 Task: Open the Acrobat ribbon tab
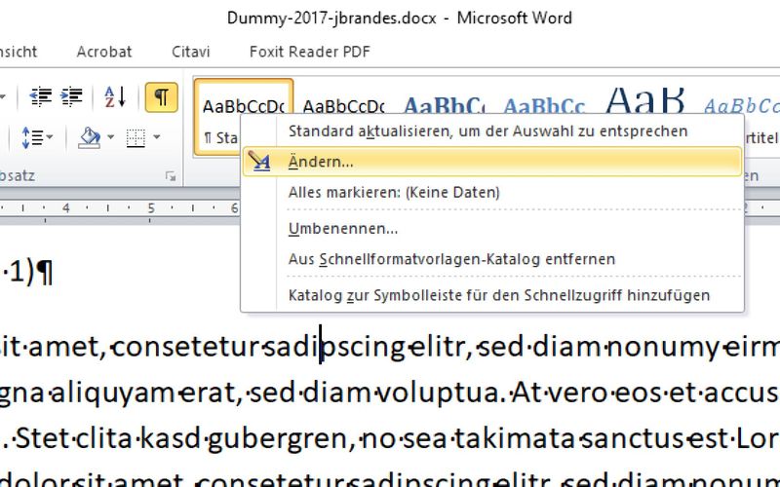point(104,52)
